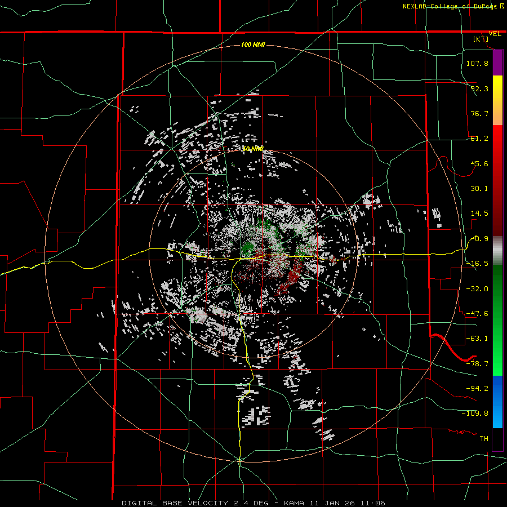Click the 50 NMI range ring label

point(253,149)
